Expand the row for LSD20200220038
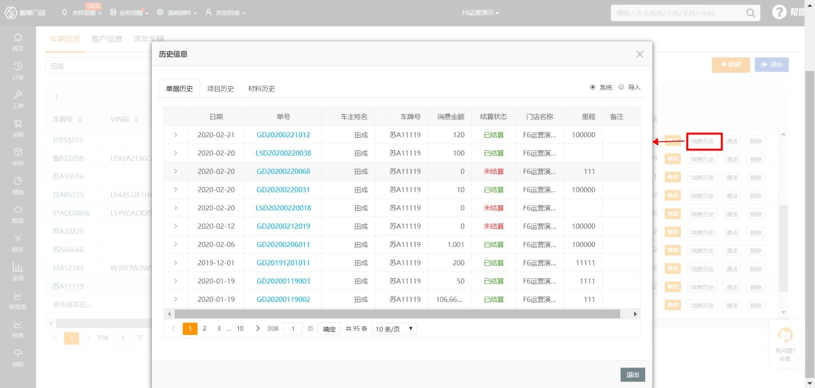 point(176,153)
